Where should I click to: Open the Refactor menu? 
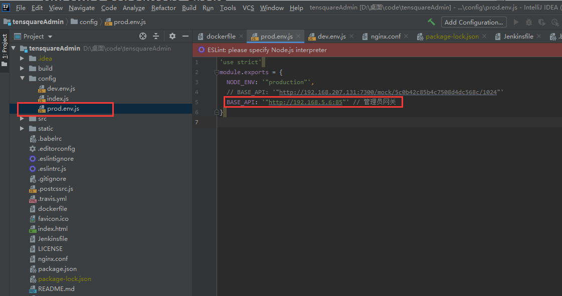pyautogui.click(x=163, y=8)
